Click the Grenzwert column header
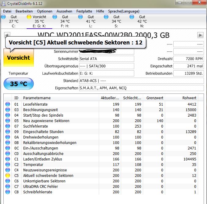Image resolution: width=207 pixels, height=204 pixels. pos(154,98)
